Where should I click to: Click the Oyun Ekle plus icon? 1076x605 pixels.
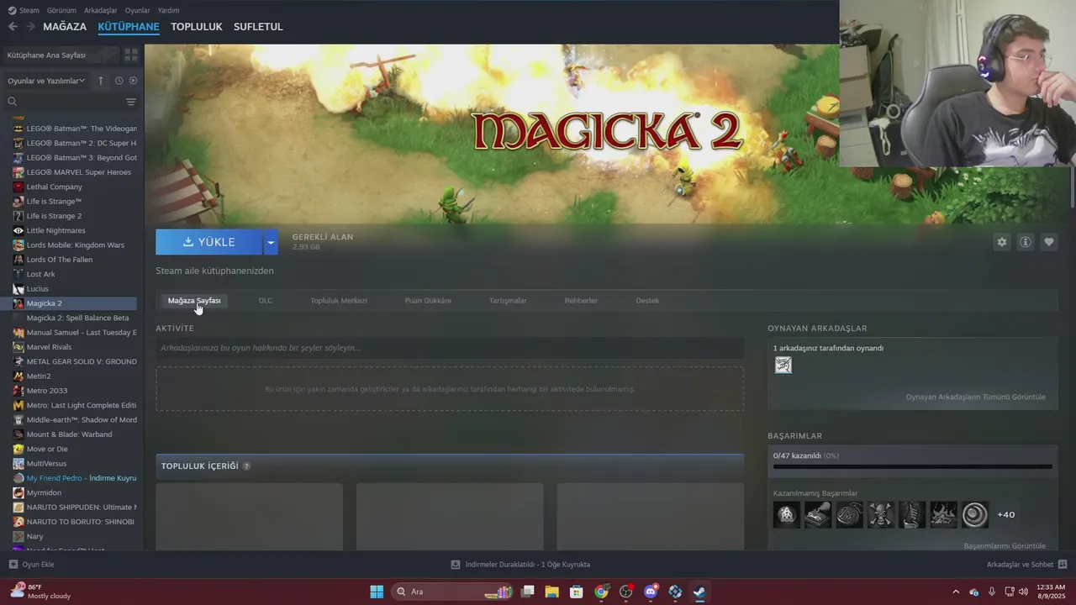click(13, 565)
